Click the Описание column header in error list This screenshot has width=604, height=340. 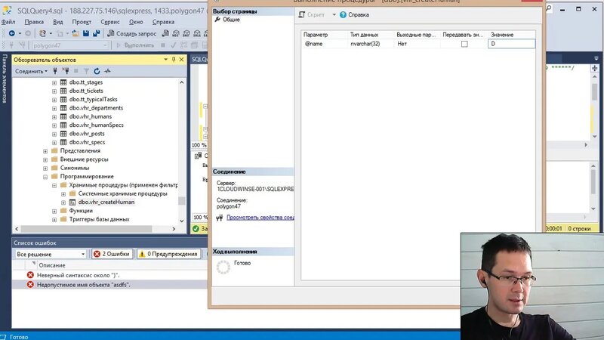point(52,265)
